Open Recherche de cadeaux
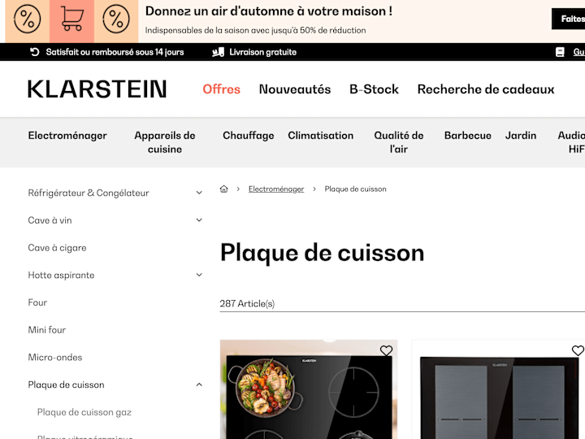585x439 pixels. click(486, 89)
